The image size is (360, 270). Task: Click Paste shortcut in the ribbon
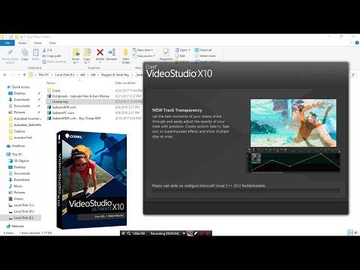click(54, 61)
